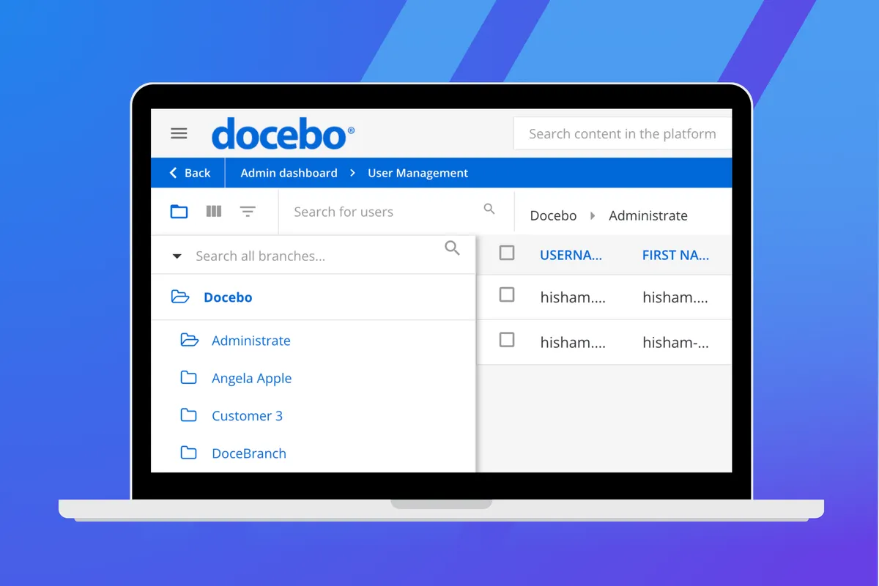Tick the select-all users header checkbox
This screenshot has width=879, height=586.
click(x=507, y=253)
